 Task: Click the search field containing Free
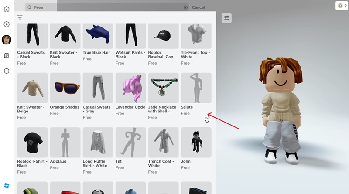(107, 7)
